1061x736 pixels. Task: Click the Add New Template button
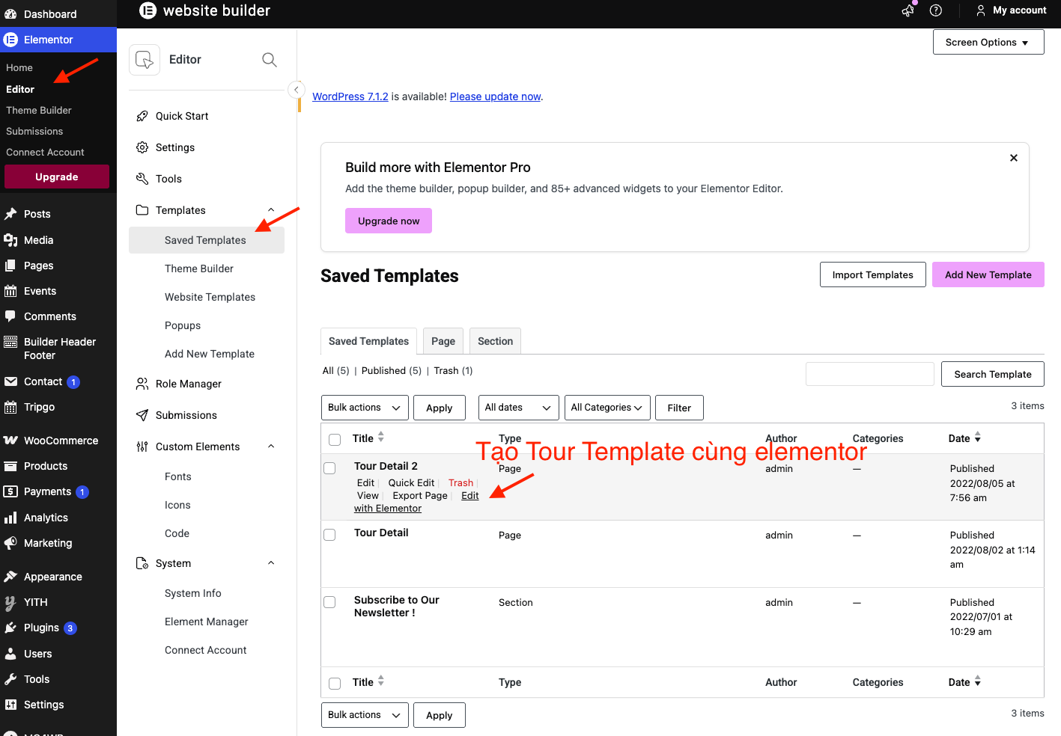988,275
